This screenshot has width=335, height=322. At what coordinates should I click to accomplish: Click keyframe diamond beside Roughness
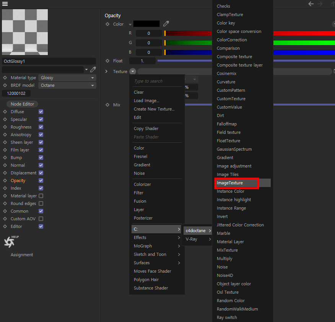(x=5, y=127)
